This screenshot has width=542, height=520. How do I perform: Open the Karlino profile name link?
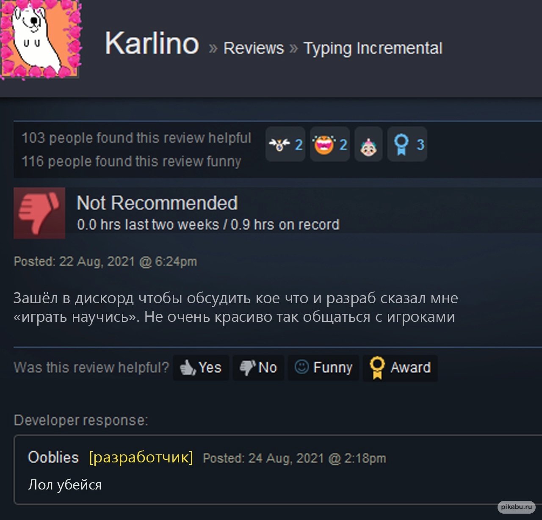pyautogui.click(x=152, y=43)
